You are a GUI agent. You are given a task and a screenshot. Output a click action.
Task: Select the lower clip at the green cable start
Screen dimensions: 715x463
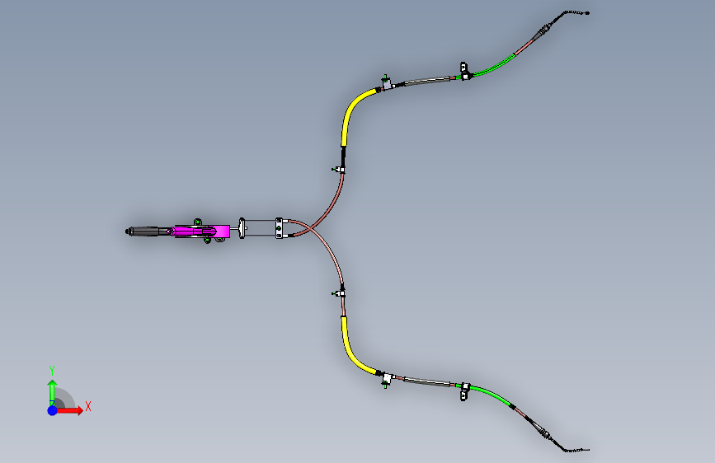pos(464,391)
